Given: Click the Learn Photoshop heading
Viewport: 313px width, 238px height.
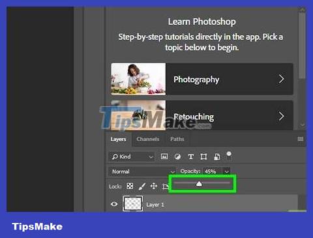Looking at the screenshot, I should [201, 22].
